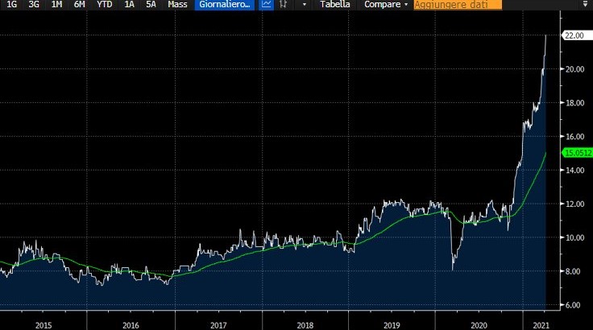The width and height of the screenshot is (593, 330).
Task: Click the 12.00 price axis label
Action: coord(574,204)
